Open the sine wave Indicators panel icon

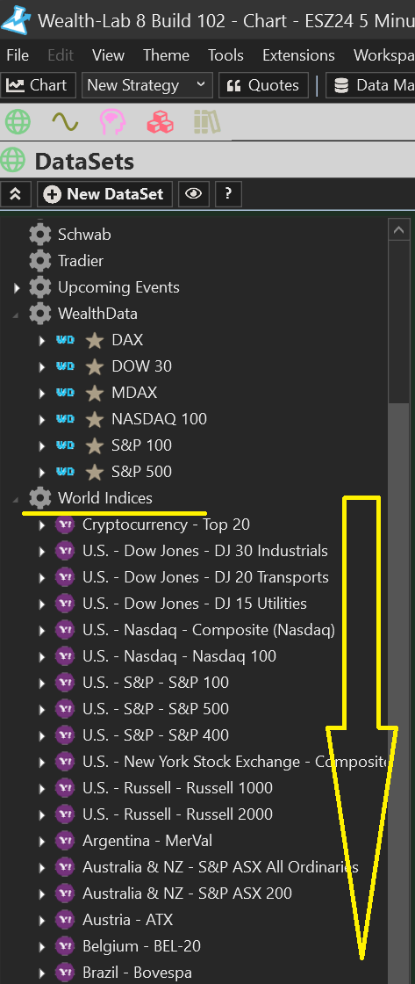pos(65,122)
